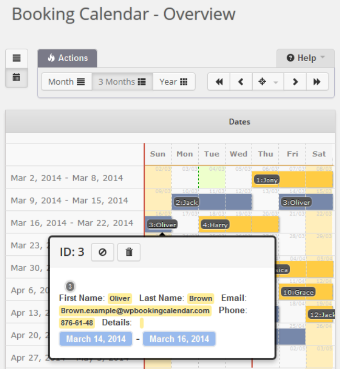Image resolution: width=340 pixels, height=369 pixels.
Task: Jump back with double-left arrow
Action: [x=219, y=82]
